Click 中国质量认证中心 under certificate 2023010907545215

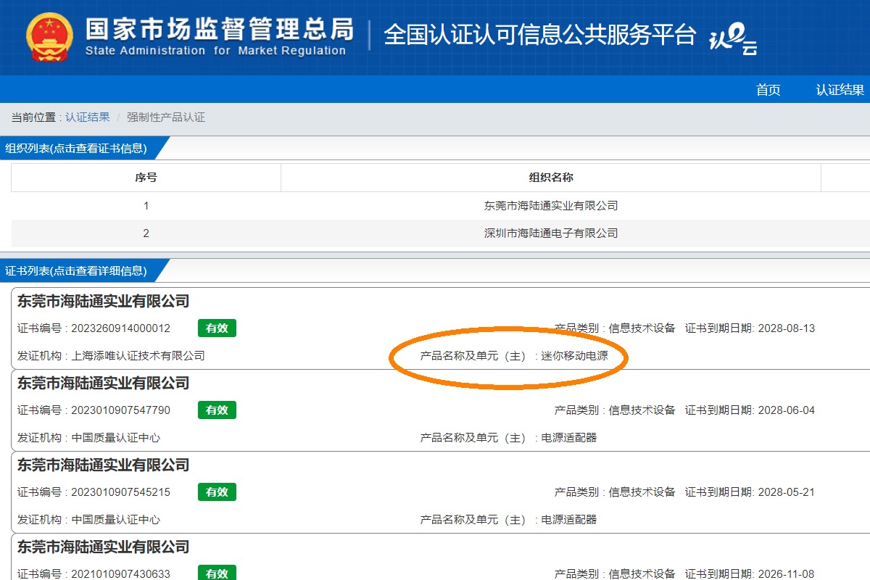(115, 520)
